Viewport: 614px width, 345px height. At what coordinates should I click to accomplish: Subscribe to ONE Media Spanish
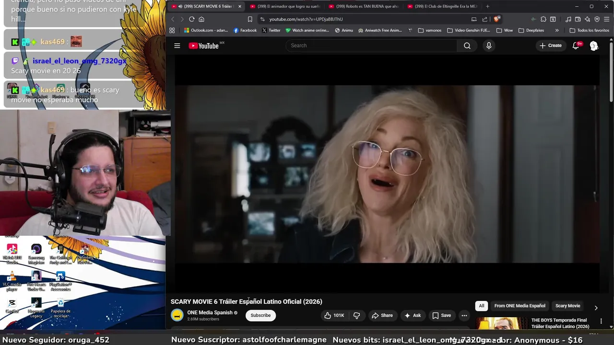click(260, 315)
